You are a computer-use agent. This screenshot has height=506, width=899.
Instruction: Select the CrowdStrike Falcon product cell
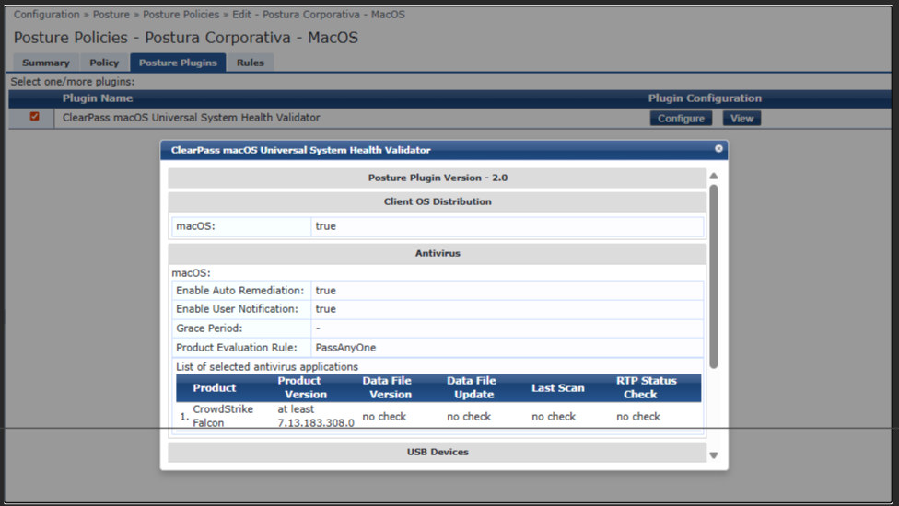(x=223, y=416)
